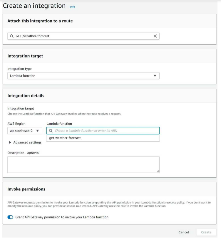Click the Grant API Gateway permission label
Screen dimensions: 221x239
pyautogui.click(x=62, y=217)
